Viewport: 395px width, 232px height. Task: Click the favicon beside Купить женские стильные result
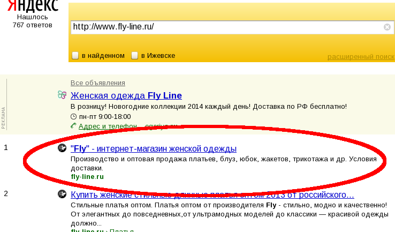coord(62,194)
